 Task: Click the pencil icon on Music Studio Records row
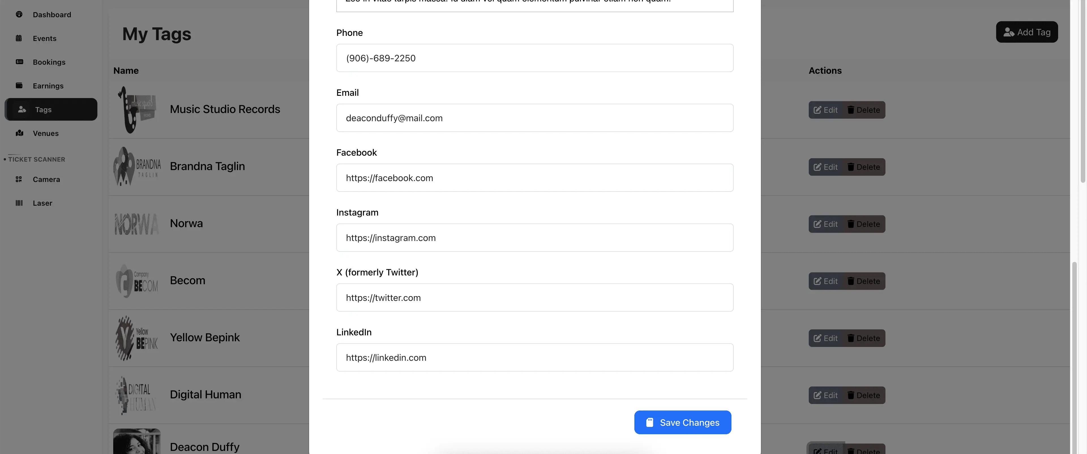click(817, 110)
